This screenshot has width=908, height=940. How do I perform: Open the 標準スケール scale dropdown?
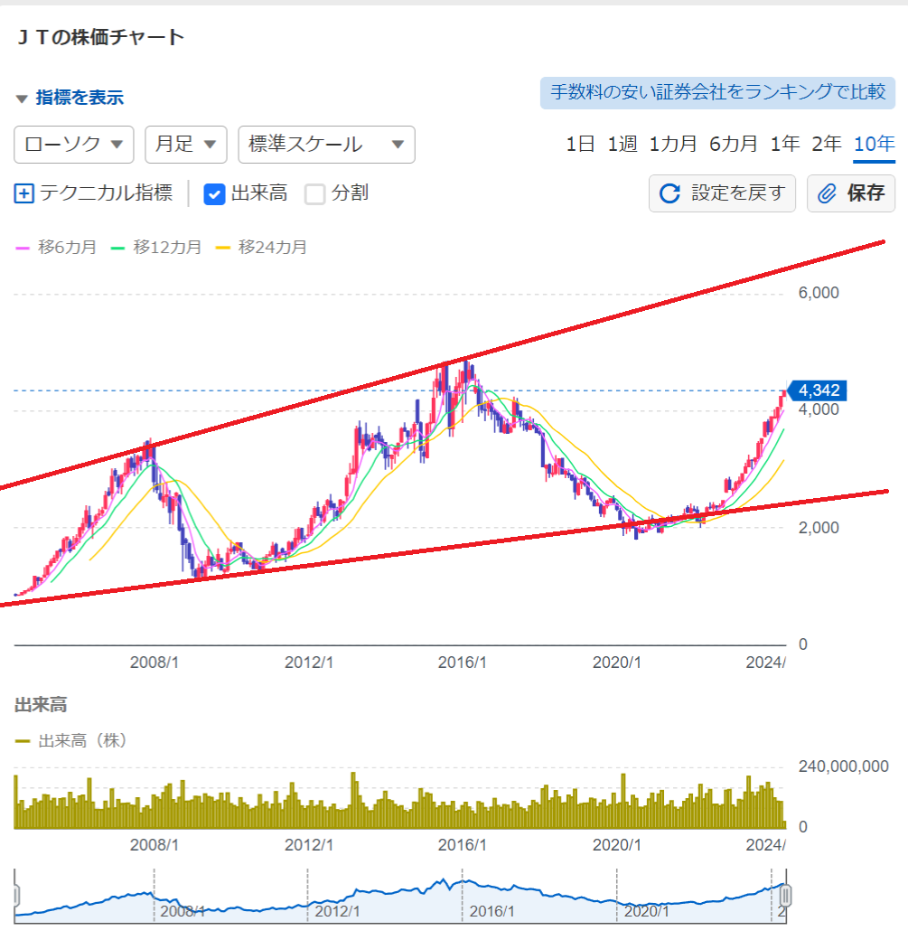[326, 145]
